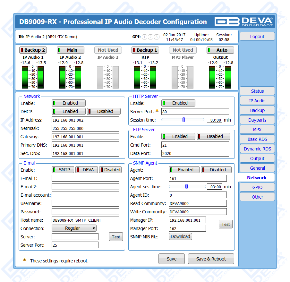Click the DEVA Broadcast logo

click(x=243, y=22)
